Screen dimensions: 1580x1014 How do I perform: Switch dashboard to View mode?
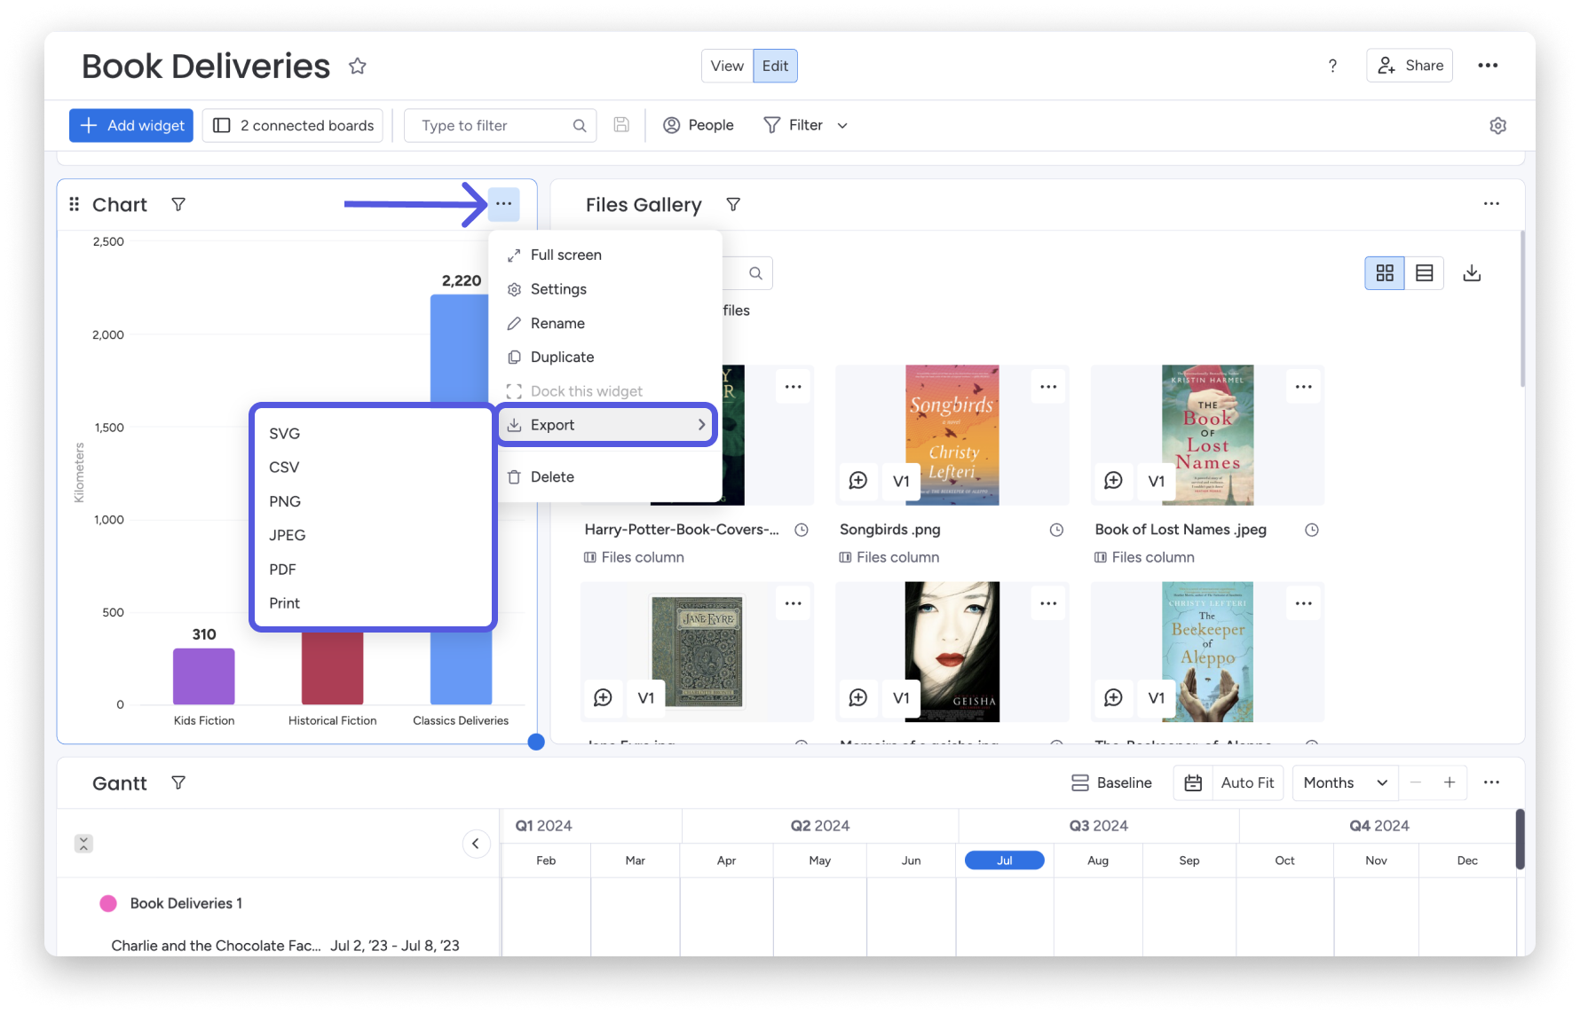(x=727, y=66)
